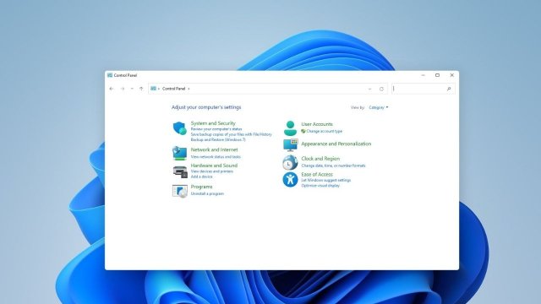The width and height of the screenshot is (541, 304).
Task: Click the User Accounts person icon
Action: [x=290, y=128]
